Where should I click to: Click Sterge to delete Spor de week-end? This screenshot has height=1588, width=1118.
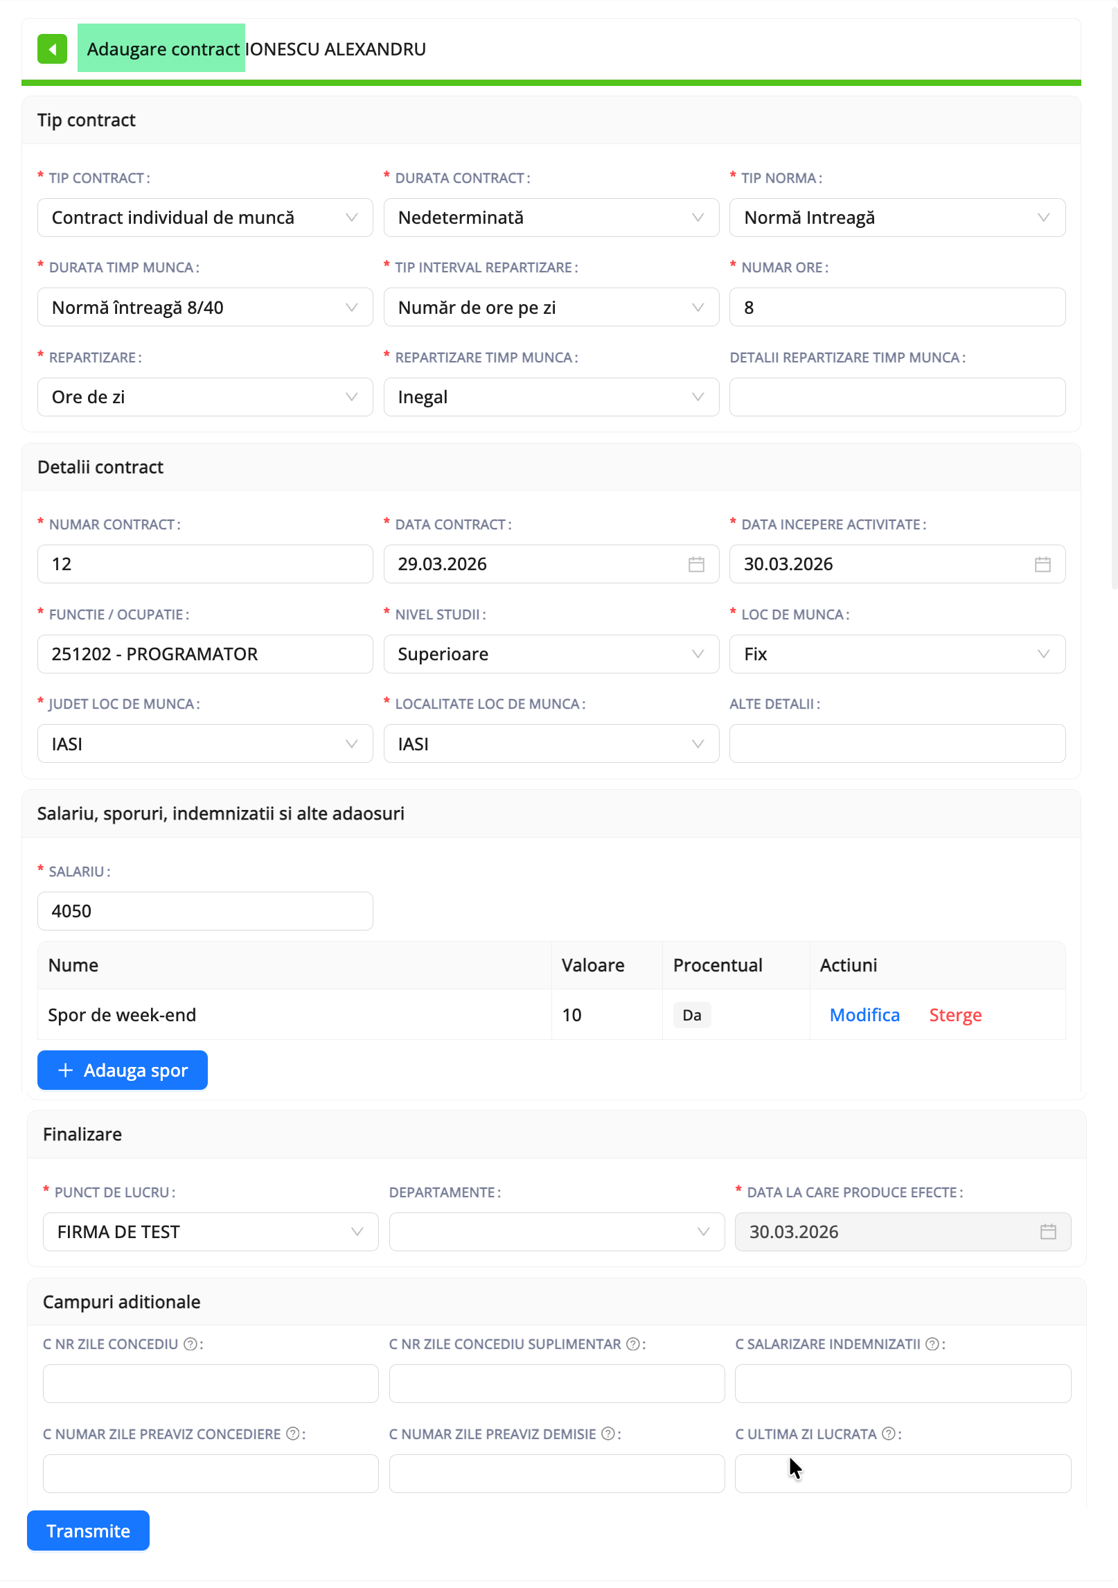[x=955, y=1014]
